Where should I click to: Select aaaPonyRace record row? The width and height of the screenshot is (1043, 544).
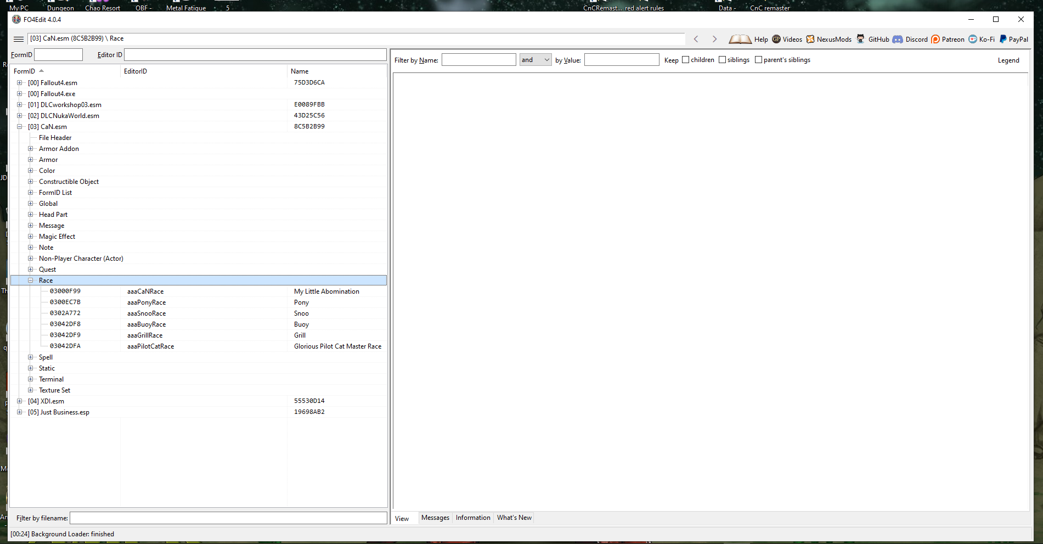click(199, 302)
